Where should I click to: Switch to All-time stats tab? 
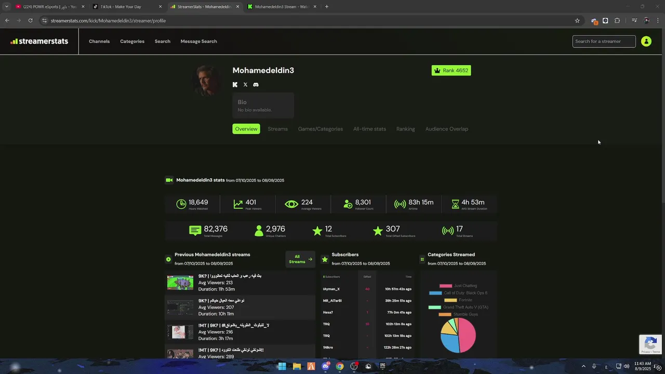click(369, 129)
